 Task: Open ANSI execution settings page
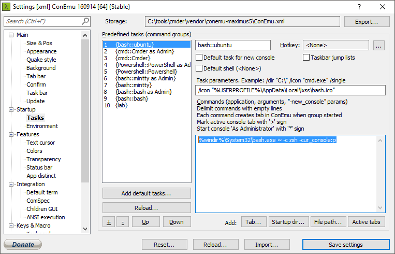coord(46,217)
